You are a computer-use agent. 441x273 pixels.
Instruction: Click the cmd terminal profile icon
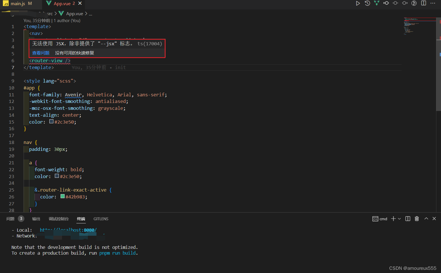[x=375, y=219]
